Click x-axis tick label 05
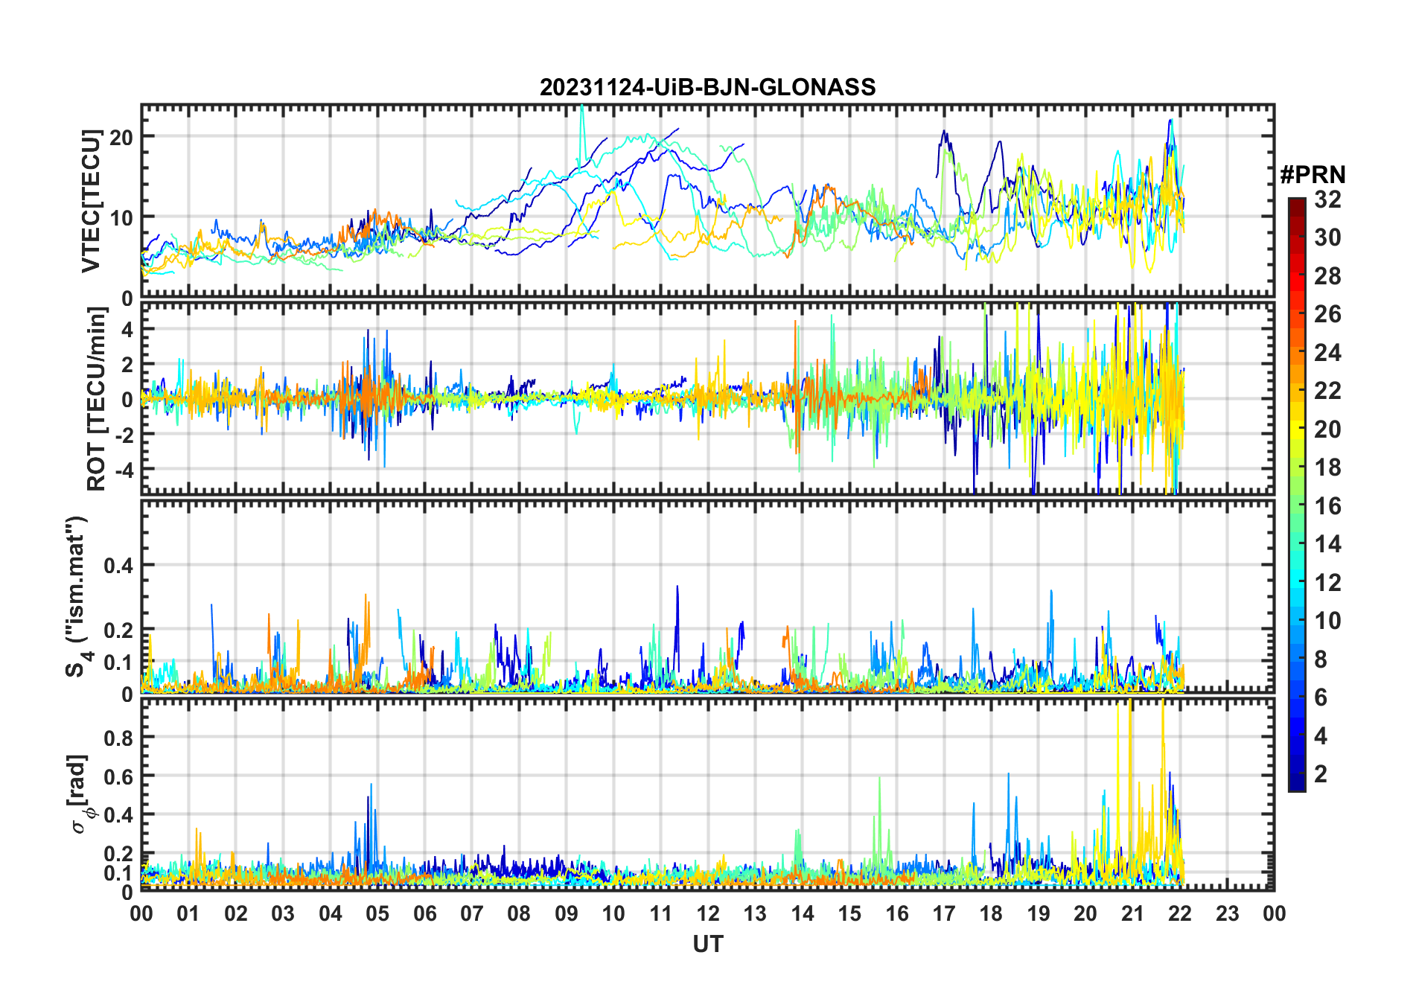 377,913
